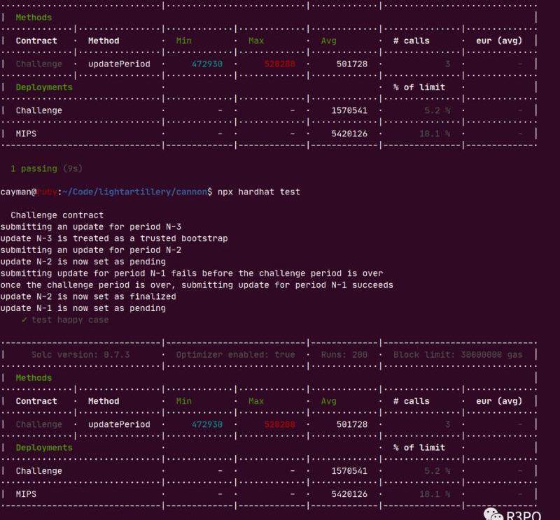Select the 'Challenge contract' test suite heading
560x520 pixels.
pos(57,215)
